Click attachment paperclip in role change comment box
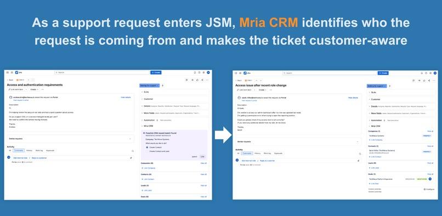The width and height of the screenshot is (442, 216). click(x=358, y=161)
